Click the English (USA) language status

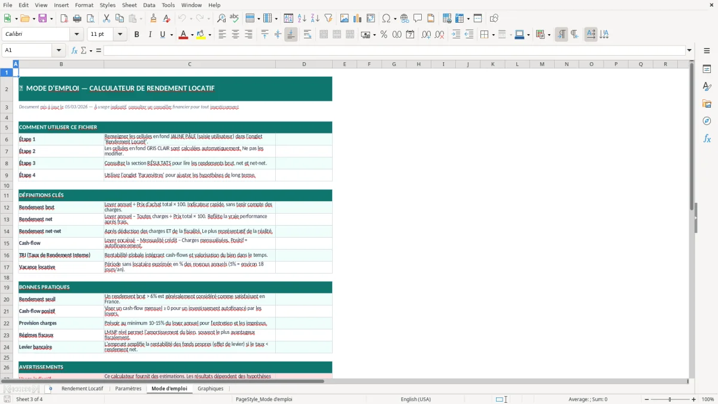point(415,399)
